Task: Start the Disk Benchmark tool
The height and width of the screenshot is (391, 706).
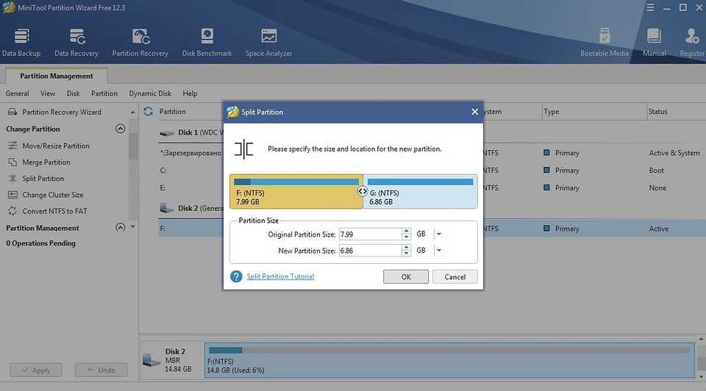Action: 207,41
